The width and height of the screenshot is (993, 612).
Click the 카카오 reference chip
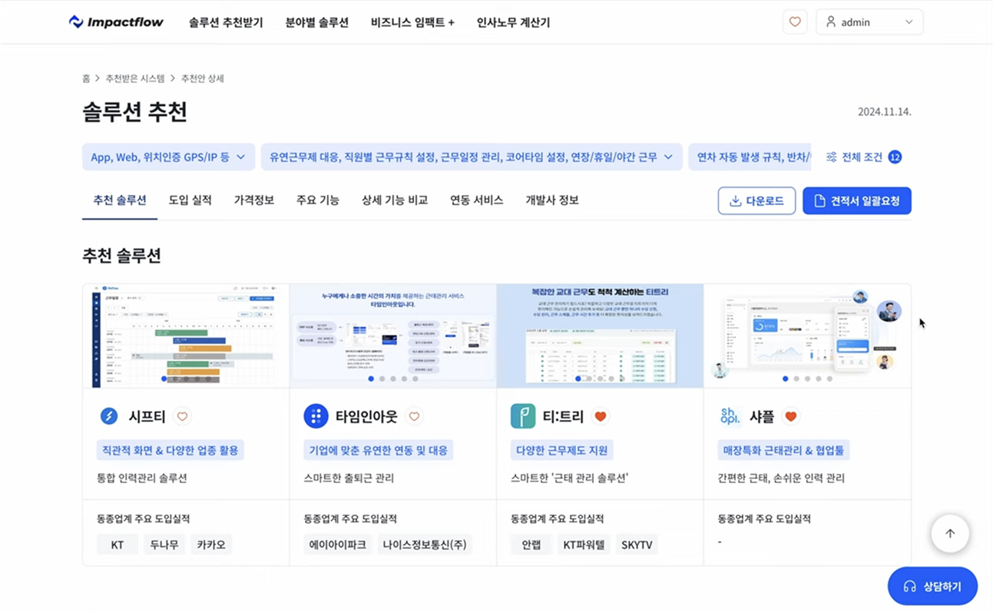click(x=211, y=544)
